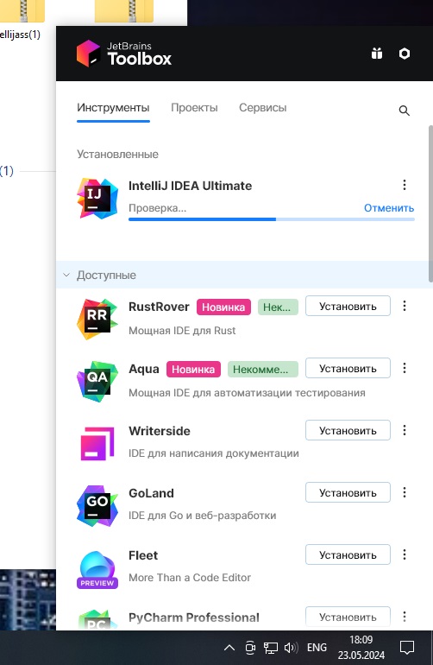
Task: Click the search magnifier icon
Action: click(x=405, y=111)
